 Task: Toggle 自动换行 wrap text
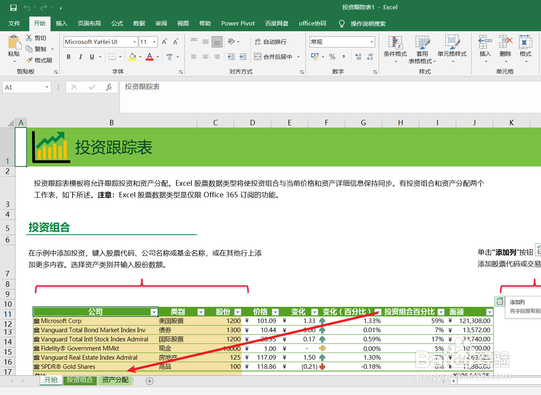(x=271, y=42)
